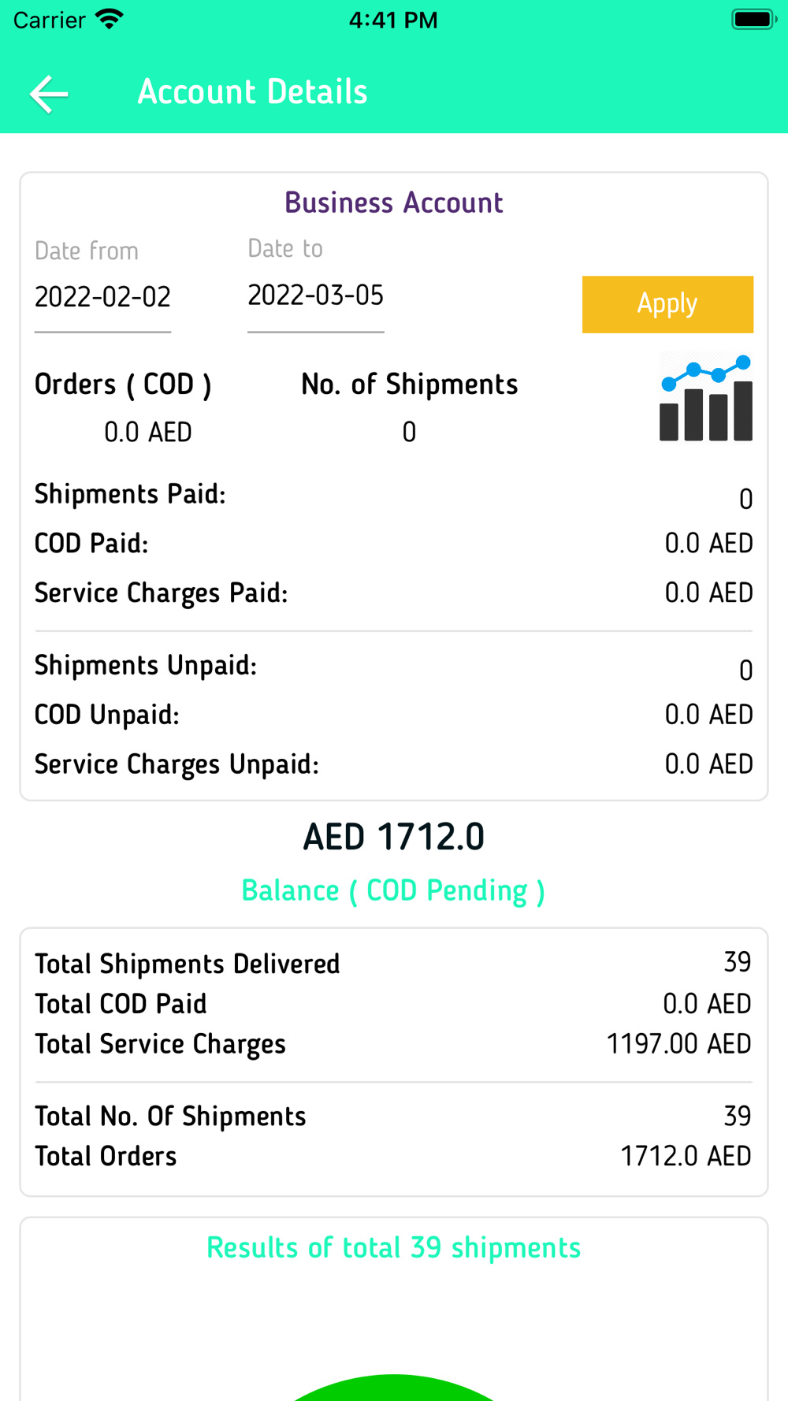
Task: Tap the Orders ( COD ) label
Action: click(123, 385)
